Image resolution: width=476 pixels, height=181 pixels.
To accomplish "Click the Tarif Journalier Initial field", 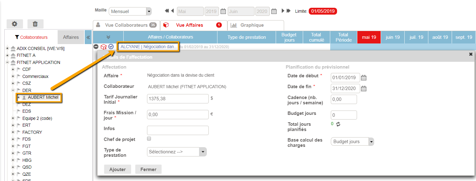I will click(x=178, y=99).
